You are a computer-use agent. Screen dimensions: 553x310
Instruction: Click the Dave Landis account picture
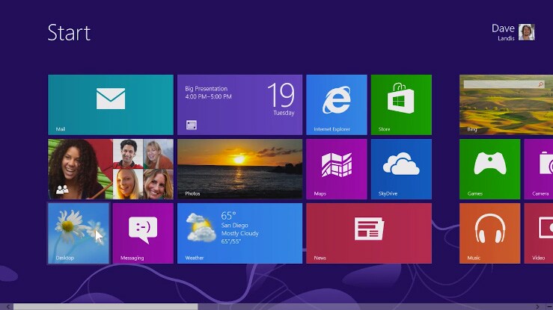click(527, 32)
